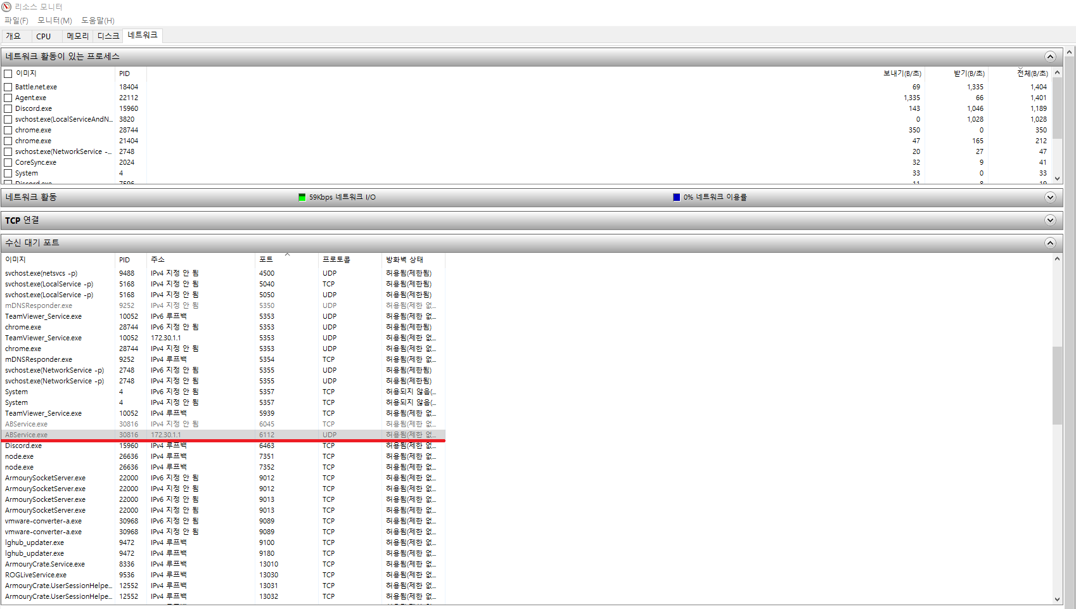
Task: Select the mDNSResponder.exe row with port 5354
Action: (x=223, y=359)
